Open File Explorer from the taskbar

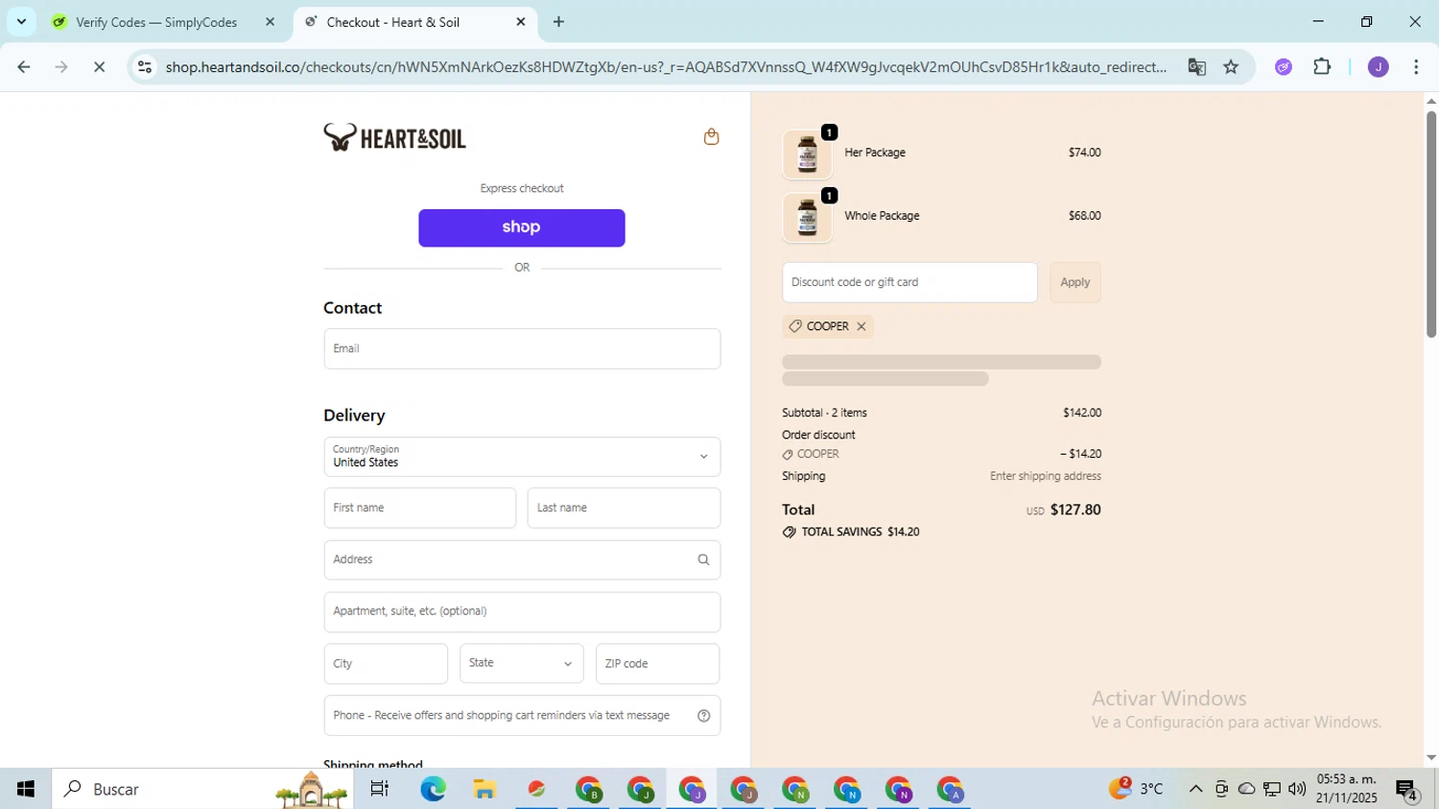484,789
